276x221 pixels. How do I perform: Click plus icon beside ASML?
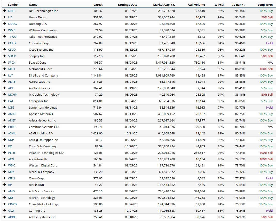tap(5, 133)
